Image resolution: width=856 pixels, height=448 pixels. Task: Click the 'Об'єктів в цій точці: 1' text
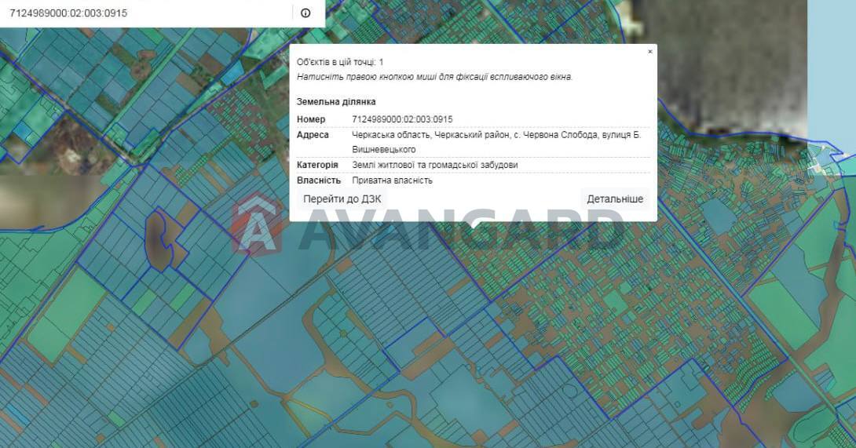click(340, 62)
